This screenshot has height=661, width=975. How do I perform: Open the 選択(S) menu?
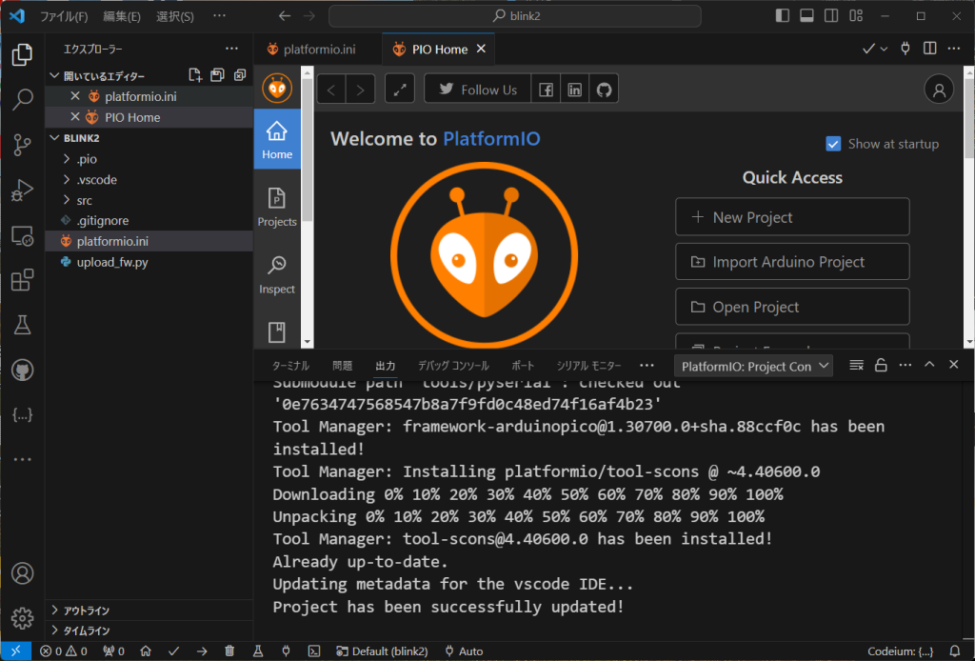pos(175,16)
